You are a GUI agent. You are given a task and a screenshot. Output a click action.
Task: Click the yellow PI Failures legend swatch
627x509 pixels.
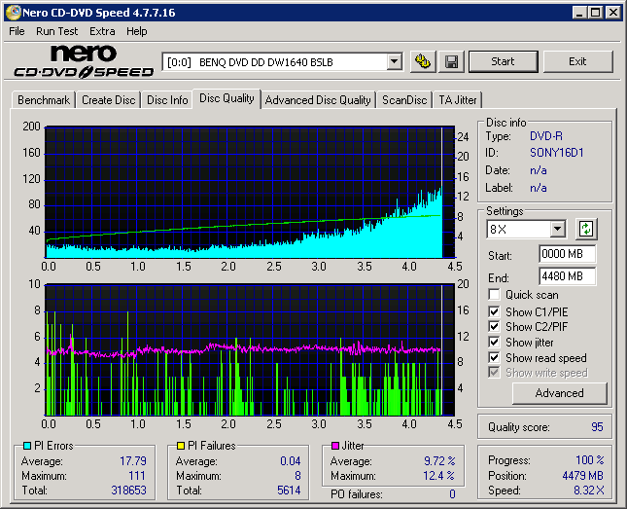click(x=181, y=446)
